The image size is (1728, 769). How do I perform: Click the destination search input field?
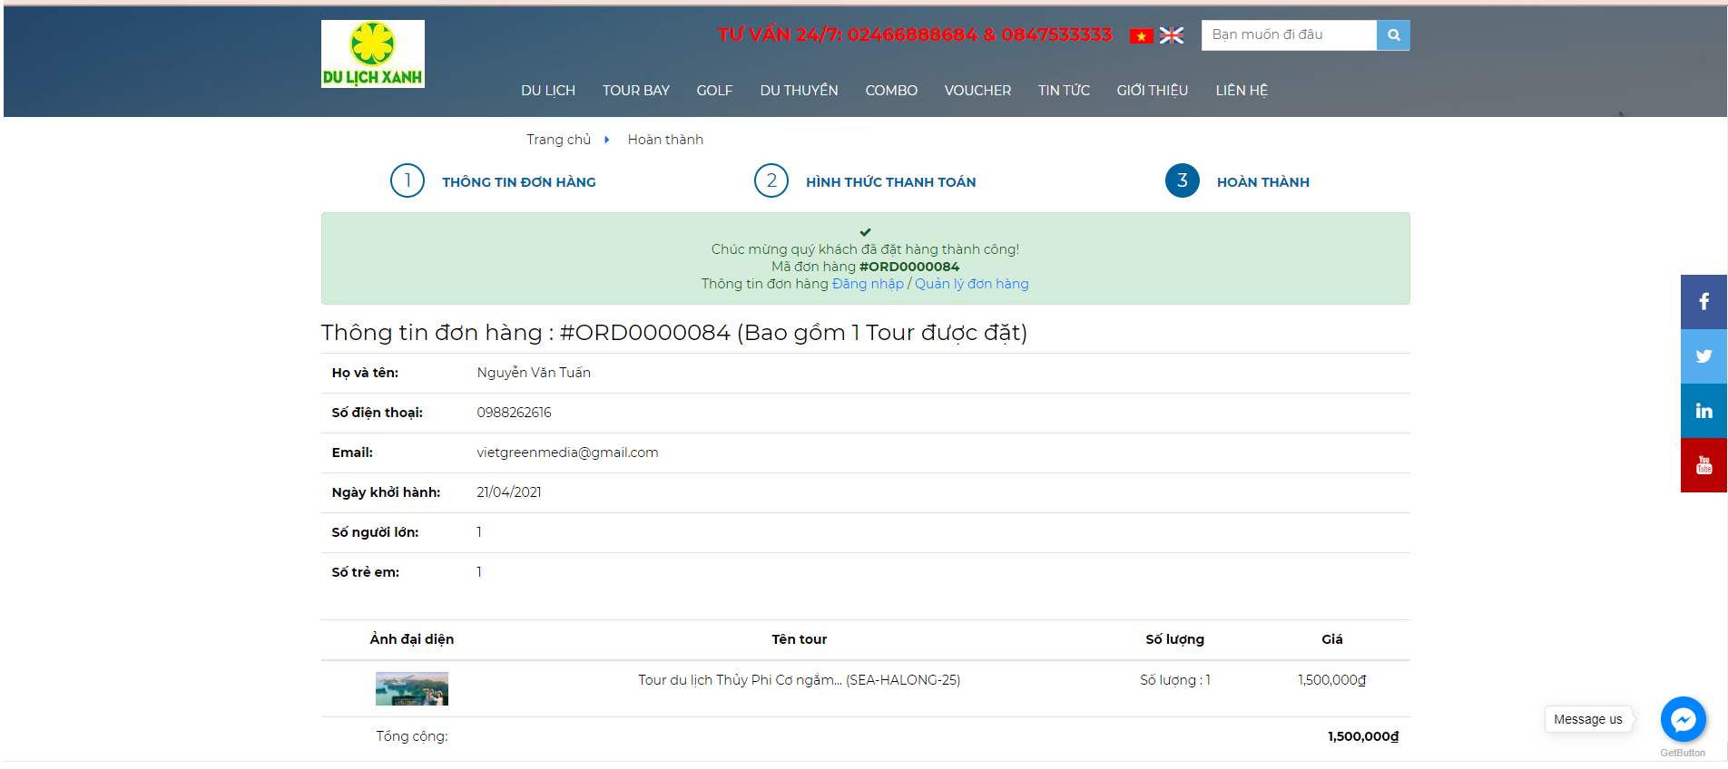pyautogui.click(x=1288, y=35)
